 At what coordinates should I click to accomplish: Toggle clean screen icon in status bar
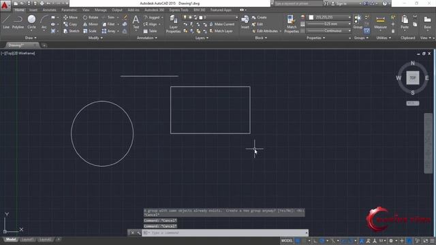click(425, 240)
